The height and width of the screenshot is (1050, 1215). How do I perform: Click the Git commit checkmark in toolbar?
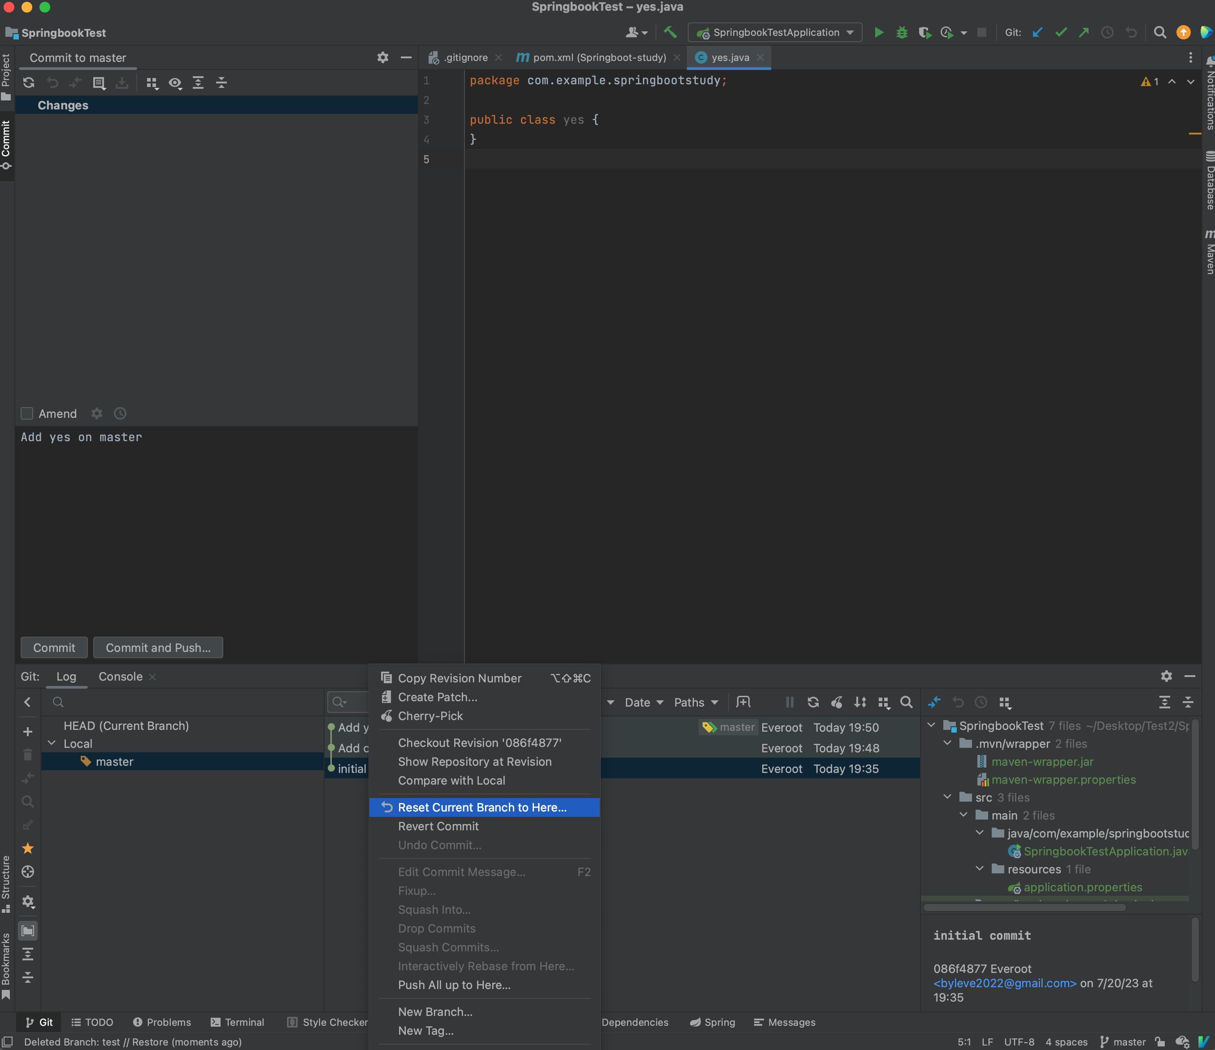tap(1061, 32)
